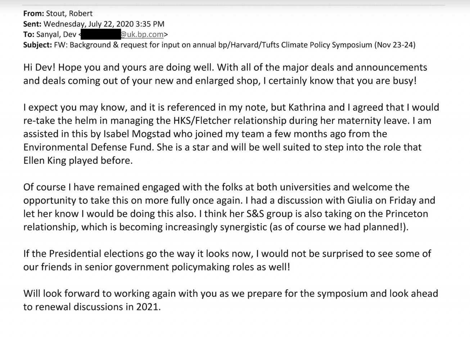The height and width of the screenshot is (341, 470).
Task: Click the words "Environmental Defense Fund"
Action: pos(88,147)
